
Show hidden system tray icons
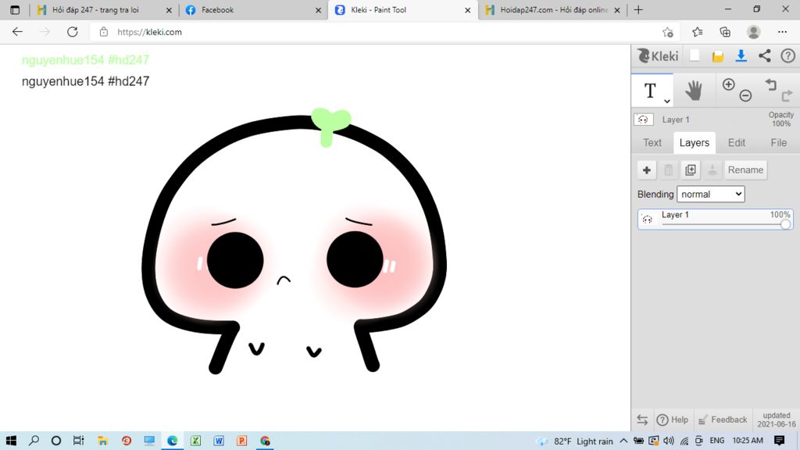pos(623,441)
